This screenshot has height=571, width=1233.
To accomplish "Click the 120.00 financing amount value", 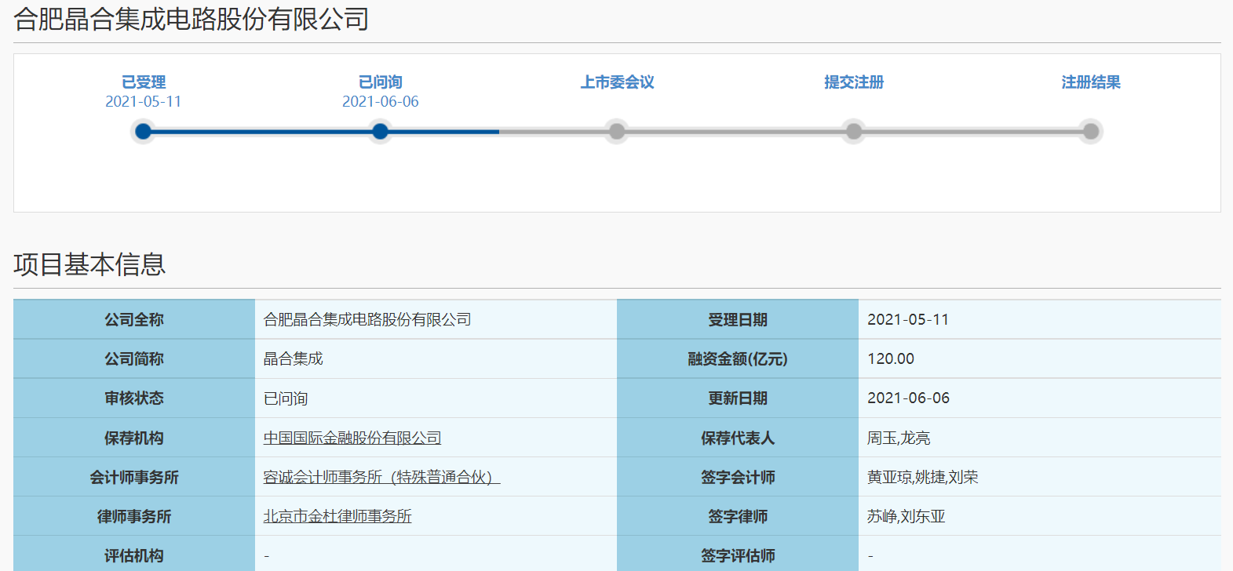I will tap(890, 358).
